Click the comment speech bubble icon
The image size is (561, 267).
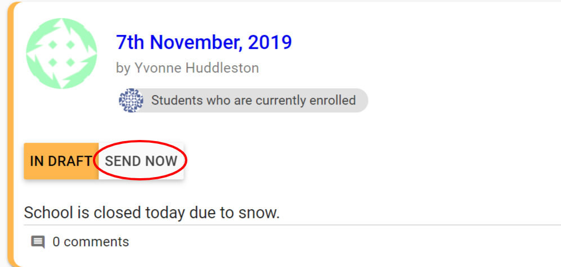point(38,242)
